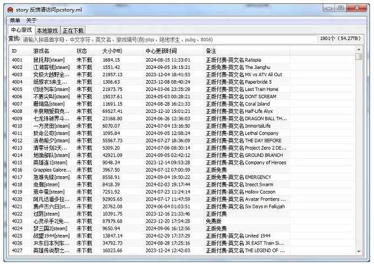Viewport: 374px width, 266px height.
Task: Sort by the 备注 column header
Action: (247, 51)
